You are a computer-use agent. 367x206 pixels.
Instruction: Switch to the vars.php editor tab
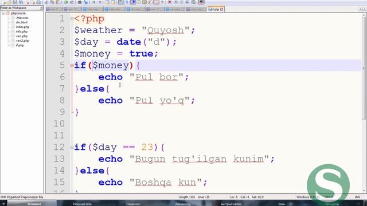(x=175, y=9)
